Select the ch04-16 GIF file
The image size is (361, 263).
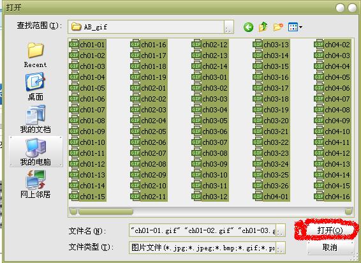pyautogui.click(x=332, y=197)
